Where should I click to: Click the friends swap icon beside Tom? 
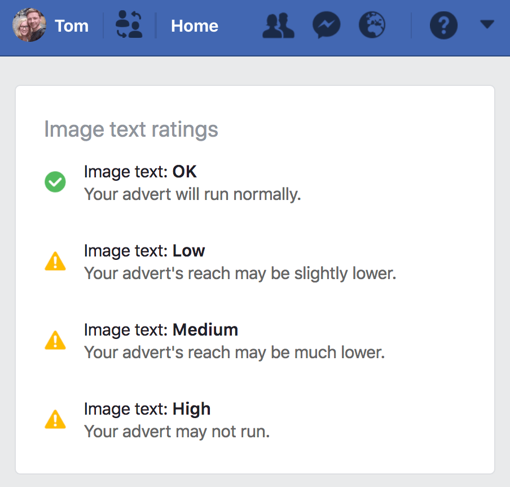pyautogui.click(x=129, y=25)
